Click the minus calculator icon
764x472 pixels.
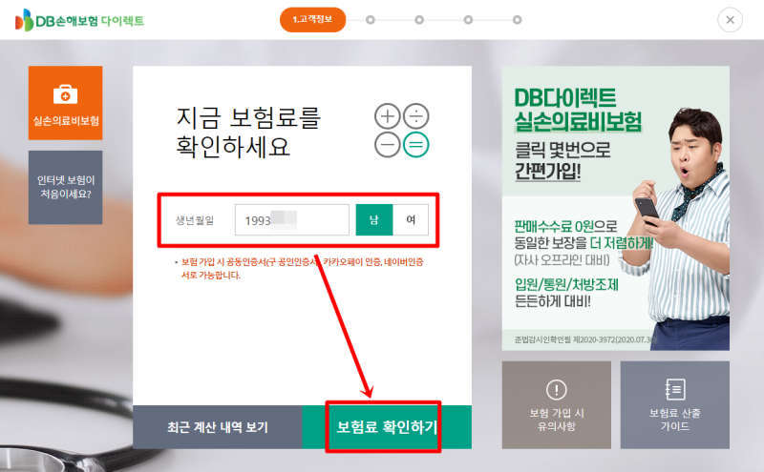click(x=388, y=145)
